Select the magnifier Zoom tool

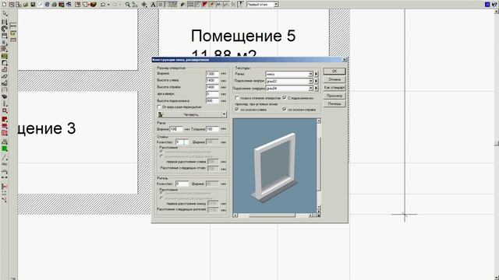click(x=128, y=5)
